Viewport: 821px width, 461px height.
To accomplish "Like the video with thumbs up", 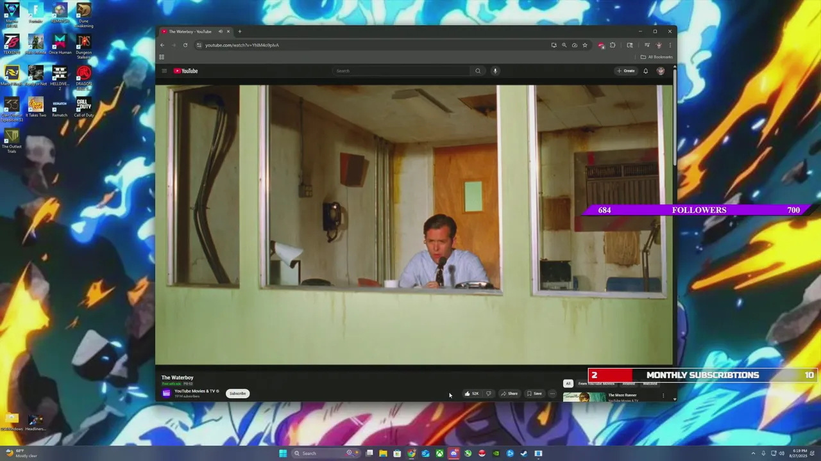I will tap(471, 394).
